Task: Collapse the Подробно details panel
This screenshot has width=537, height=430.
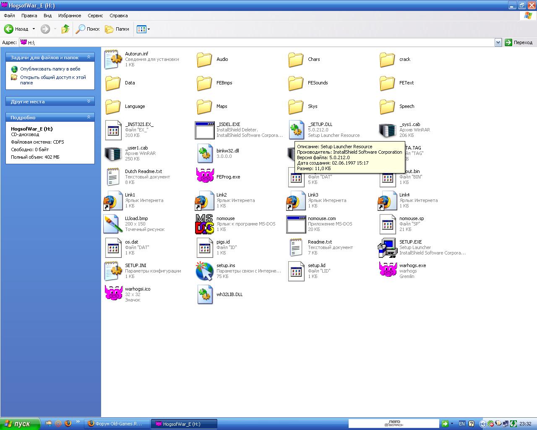Action: (x=89, y=117)
